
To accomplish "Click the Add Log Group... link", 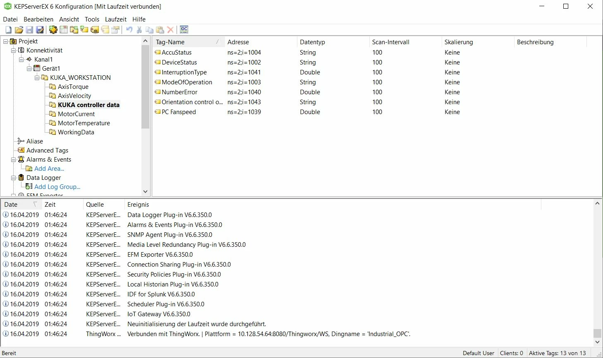I will 57,187.
